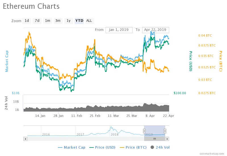Click the From date field Jan 1, 2019
Screen dimensions: 227x156
click(119, 30)
